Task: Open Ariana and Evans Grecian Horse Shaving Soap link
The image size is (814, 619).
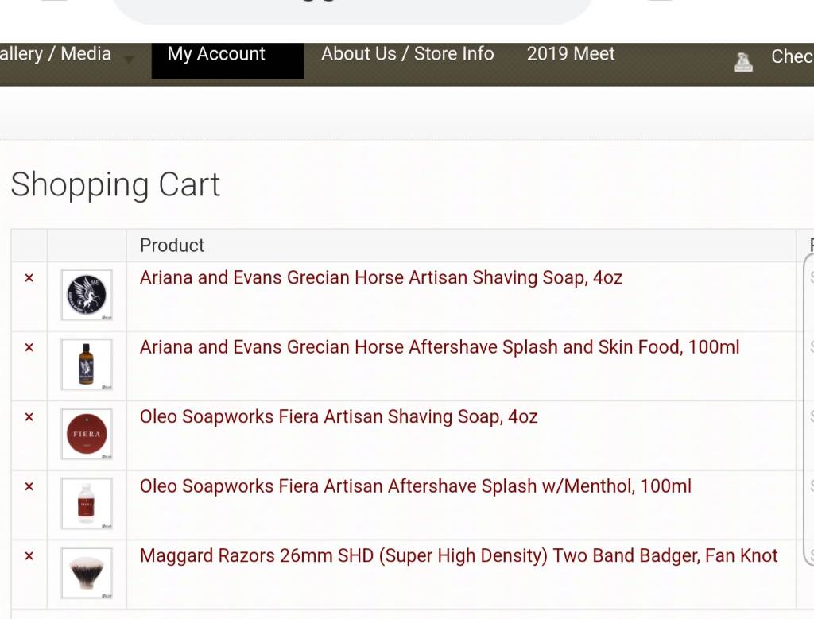Action: coord(381,278)
